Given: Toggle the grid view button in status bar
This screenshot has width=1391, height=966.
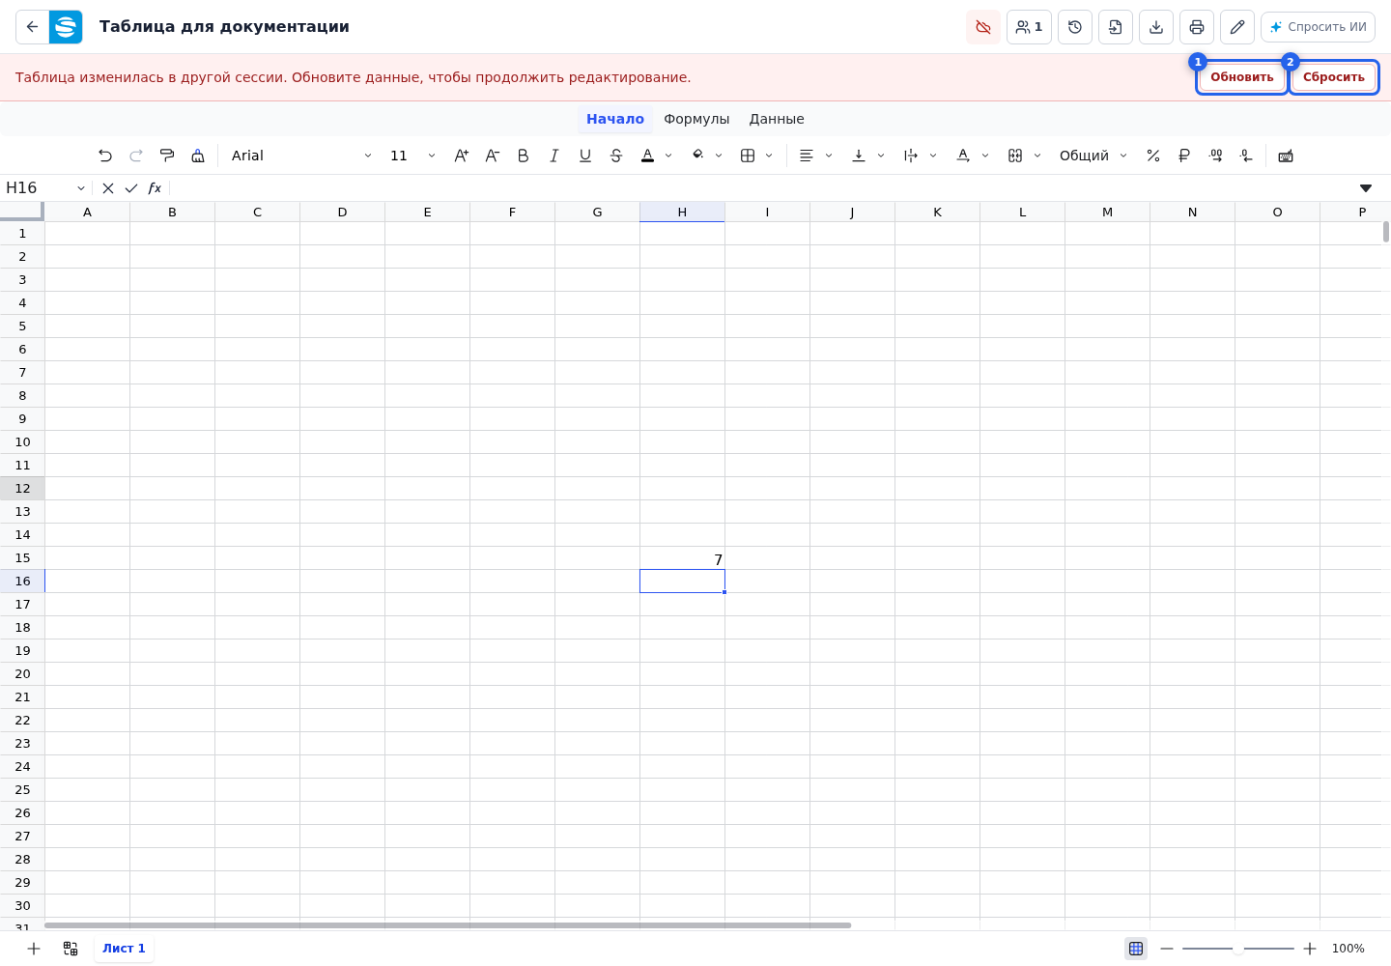Looking at the screenshot, I should pos(1136,949).
